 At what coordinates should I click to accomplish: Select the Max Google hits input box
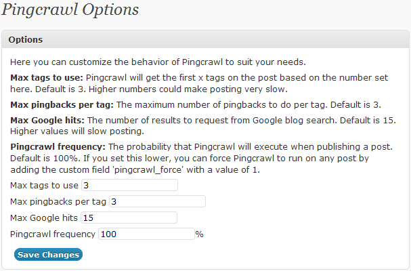point(129,217)
